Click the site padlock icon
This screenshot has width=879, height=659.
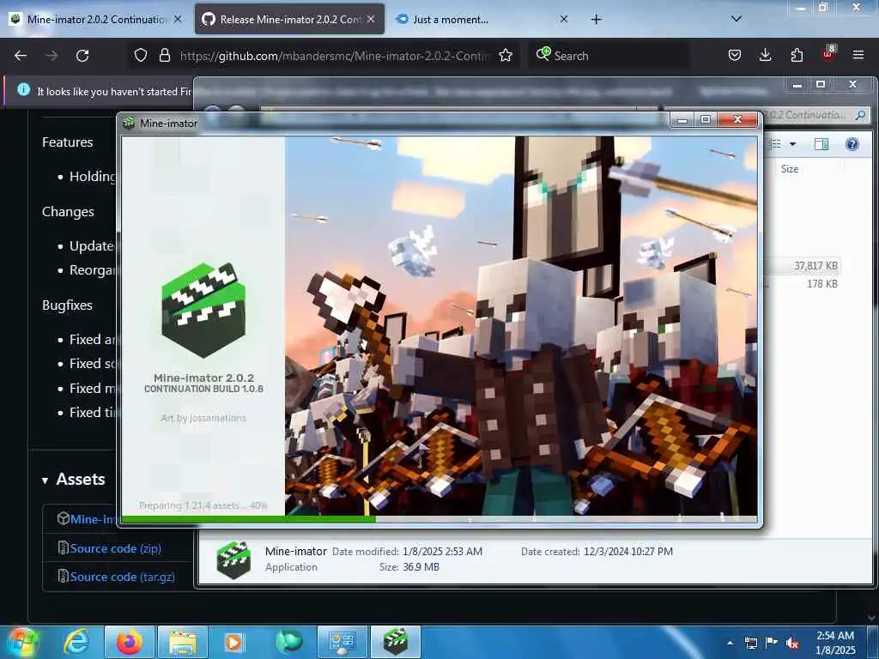[164, 55]
